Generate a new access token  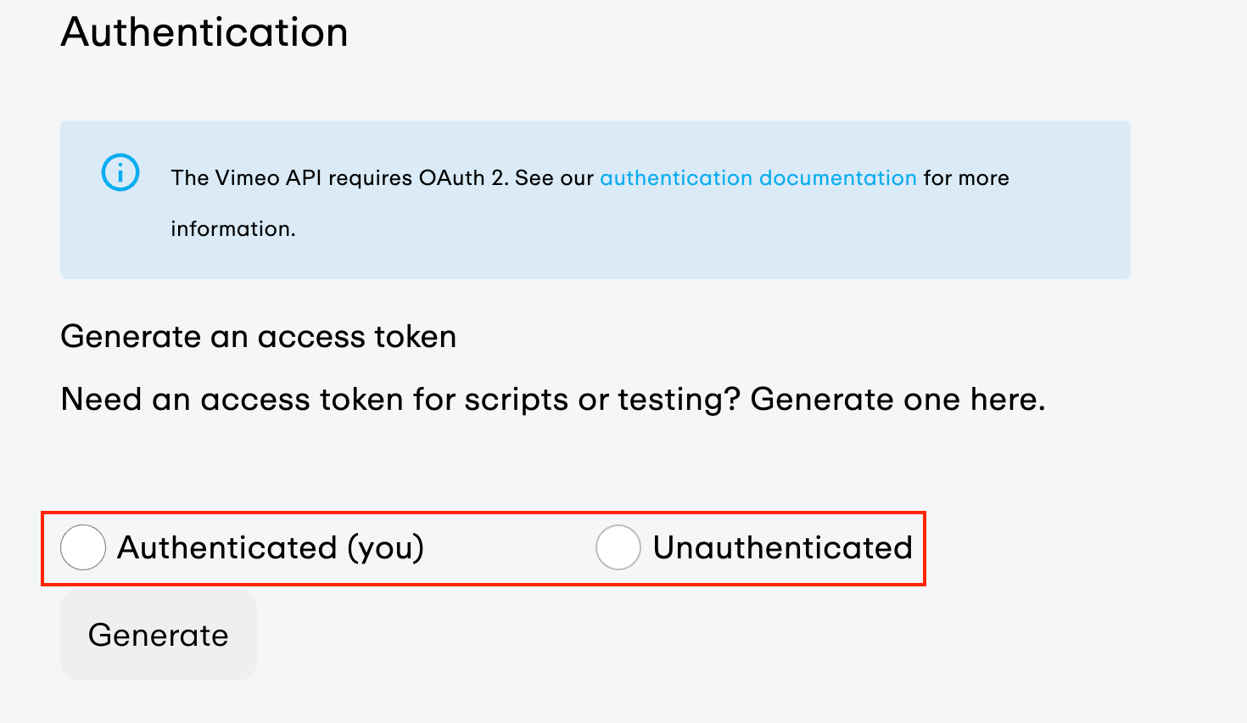tap(158, 635)
